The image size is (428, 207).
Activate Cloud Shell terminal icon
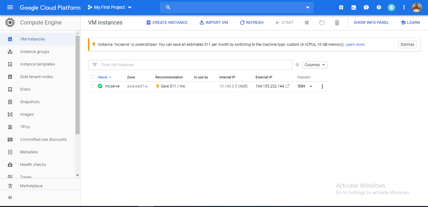coord(354,8)
